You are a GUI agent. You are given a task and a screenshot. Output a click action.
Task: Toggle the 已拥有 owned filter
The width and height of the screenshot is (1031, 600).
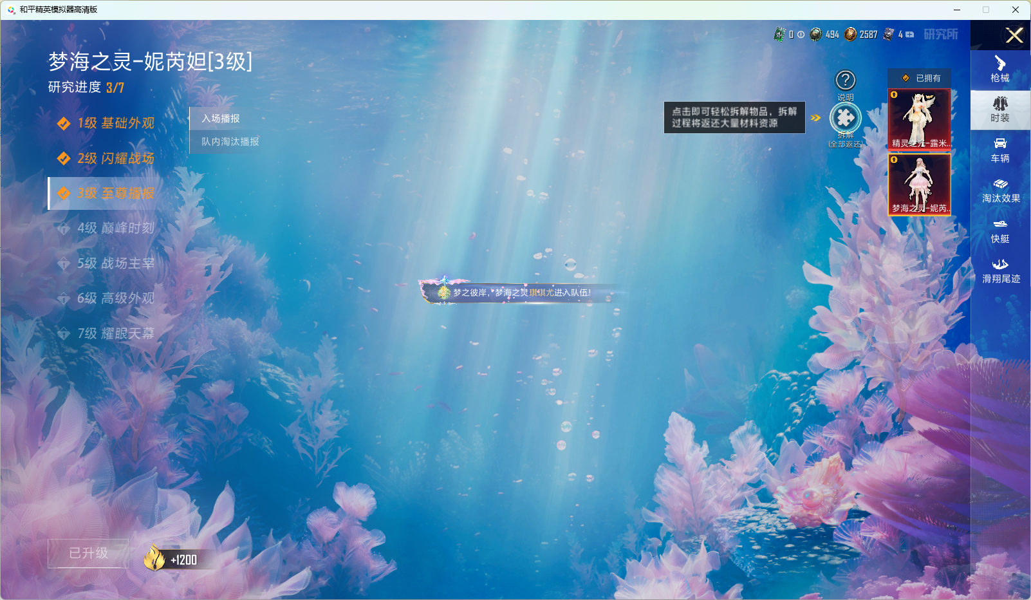pyautogui.click(x=920, y=78)
